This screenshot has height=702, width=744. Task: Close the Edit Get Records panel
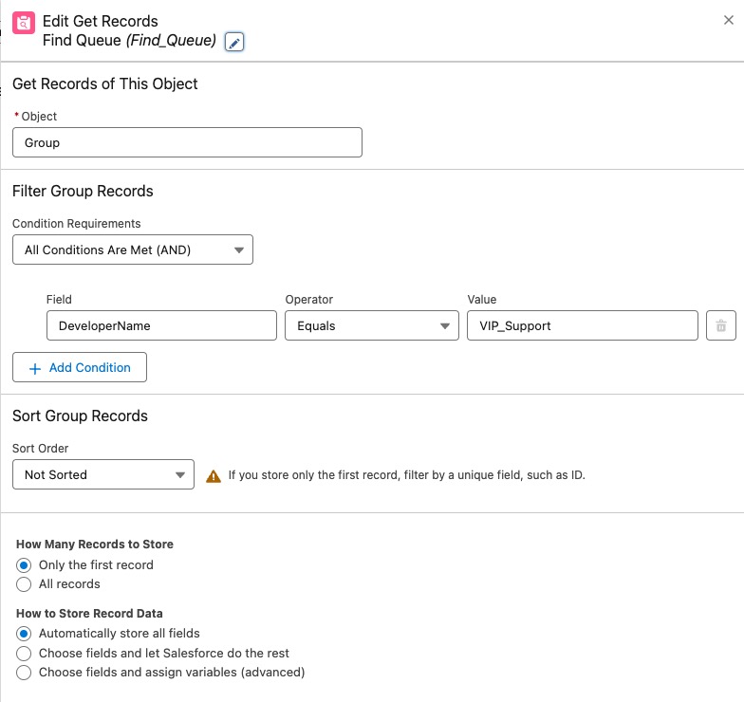729,20
